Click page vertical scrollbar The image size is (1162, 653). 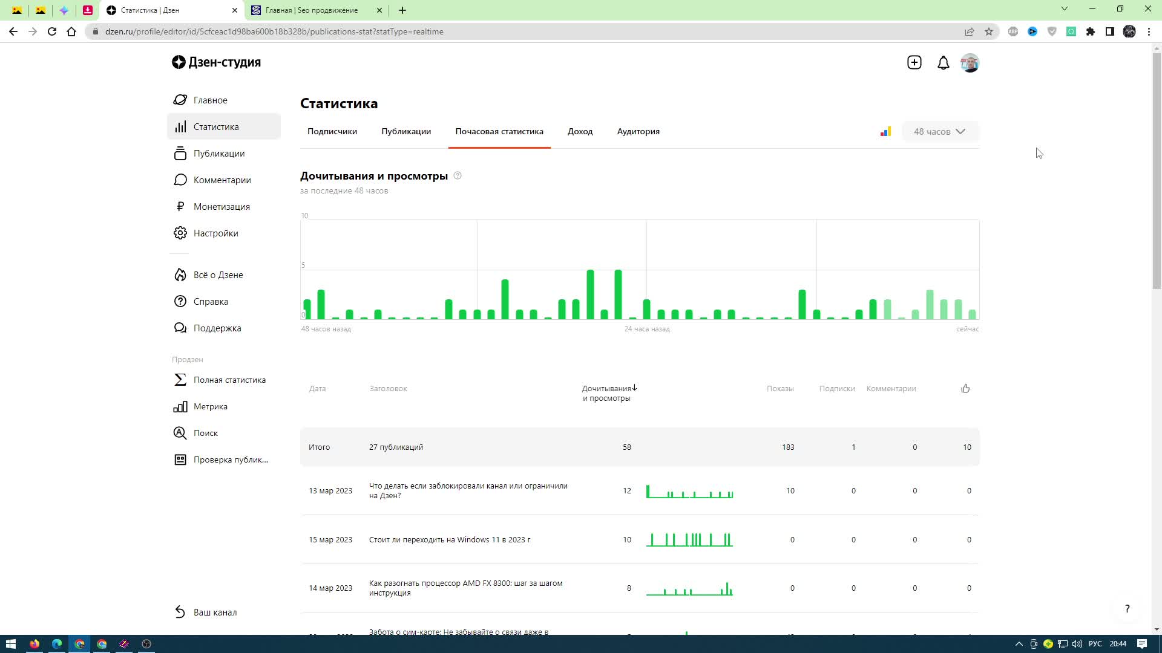pyautogui.click(x=1157, y=171)
